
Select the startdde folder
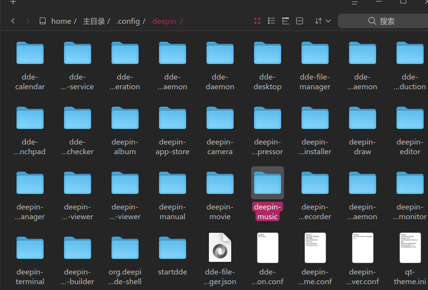pyautogui.click(x=173, y=256)
